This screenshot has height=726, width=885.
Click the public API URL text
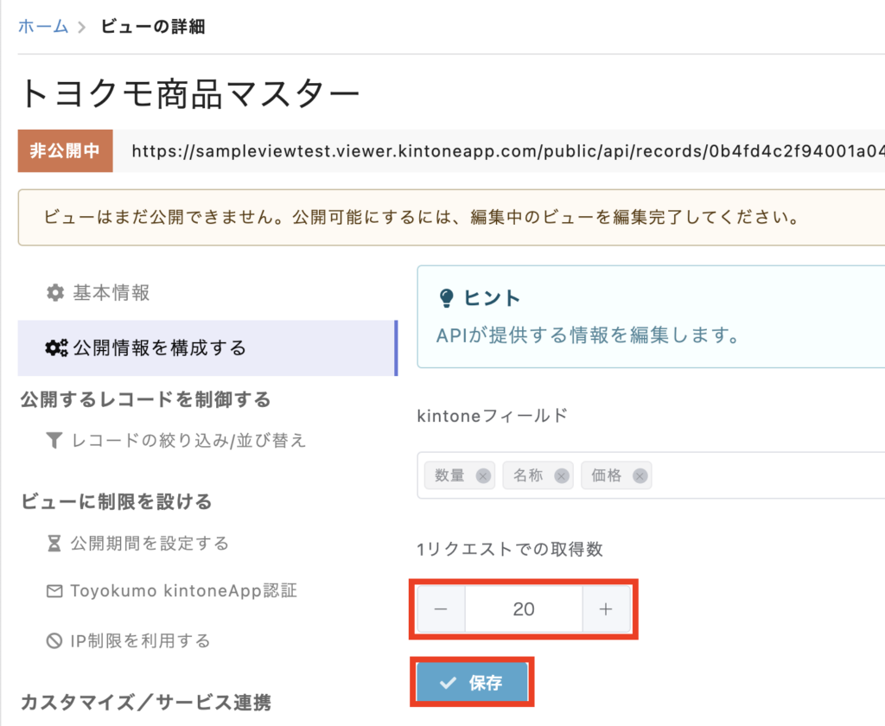pos(508,151)
